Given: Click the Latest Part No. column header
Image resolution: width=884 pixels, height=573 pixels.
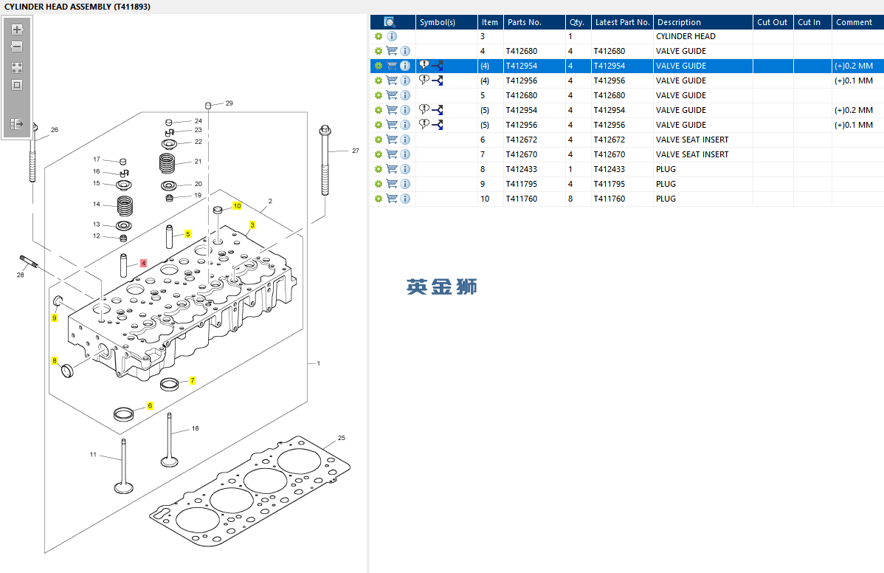Looking at the screenshot, I should coord(622,22).
